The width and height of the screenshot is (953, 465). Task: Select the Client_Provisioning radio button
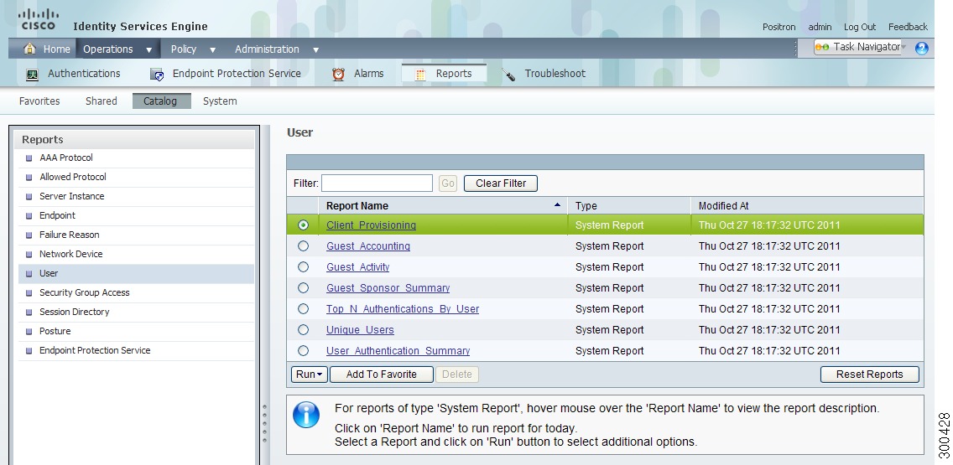(x=304, y=225)
